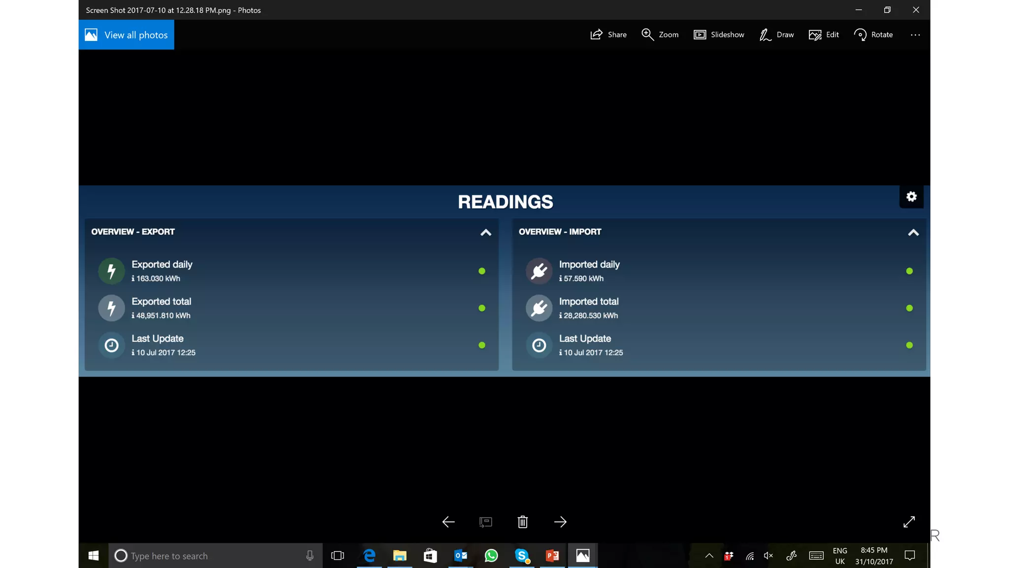Go to the next photo arrow

(x=560, y=522)
